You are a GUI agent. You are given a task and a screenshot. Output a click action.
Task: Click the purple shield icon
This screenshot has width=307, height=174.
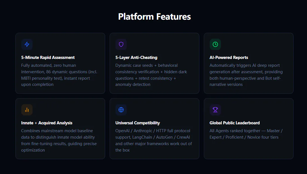[121, 44]
